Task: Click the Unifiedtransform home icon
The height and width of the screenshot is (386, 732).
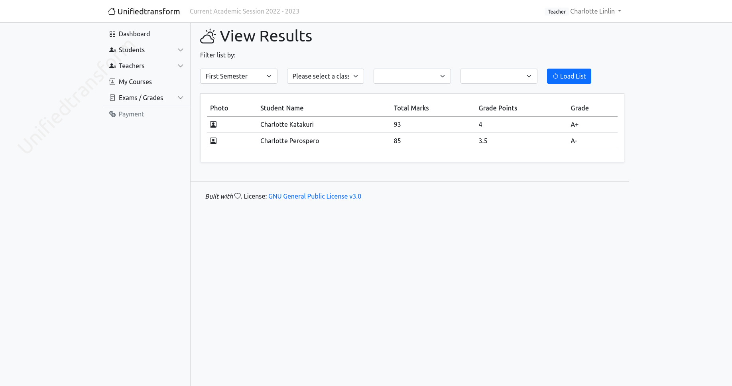Action: click(x=112, y=11)
